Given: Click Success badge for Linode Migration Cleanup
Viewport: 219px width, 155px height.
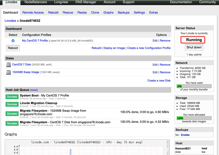Looking at the screenshot, I should point(12,104).
